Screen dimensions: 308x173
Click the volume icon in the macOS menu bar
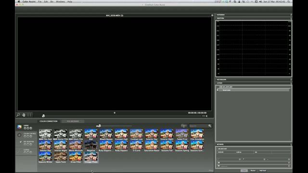(x=260, y=1)
